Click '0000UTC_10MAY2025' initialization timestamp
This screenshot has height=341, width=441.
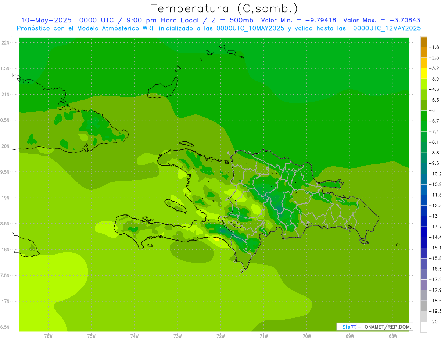tap(250, 28)
